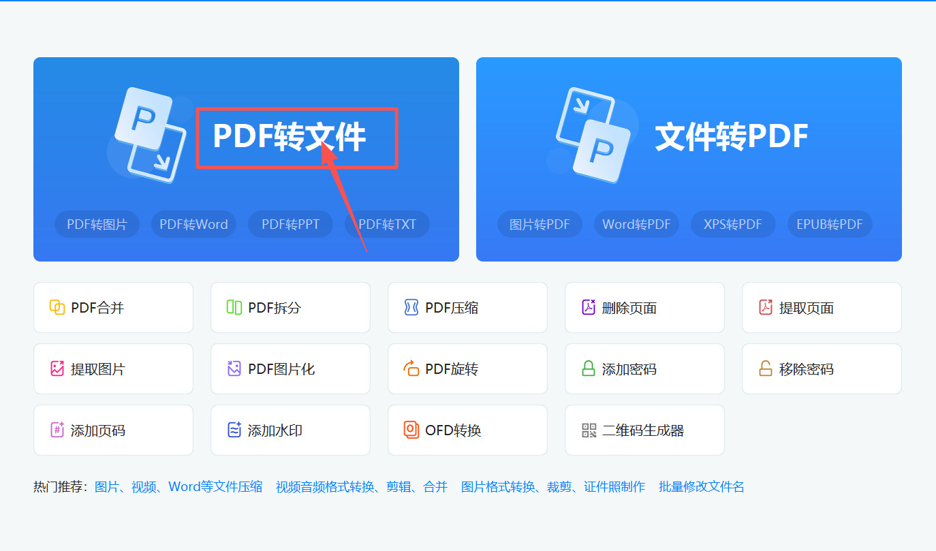
Task: Select the PDF拆分 split tool
Action: pos(290,307)
